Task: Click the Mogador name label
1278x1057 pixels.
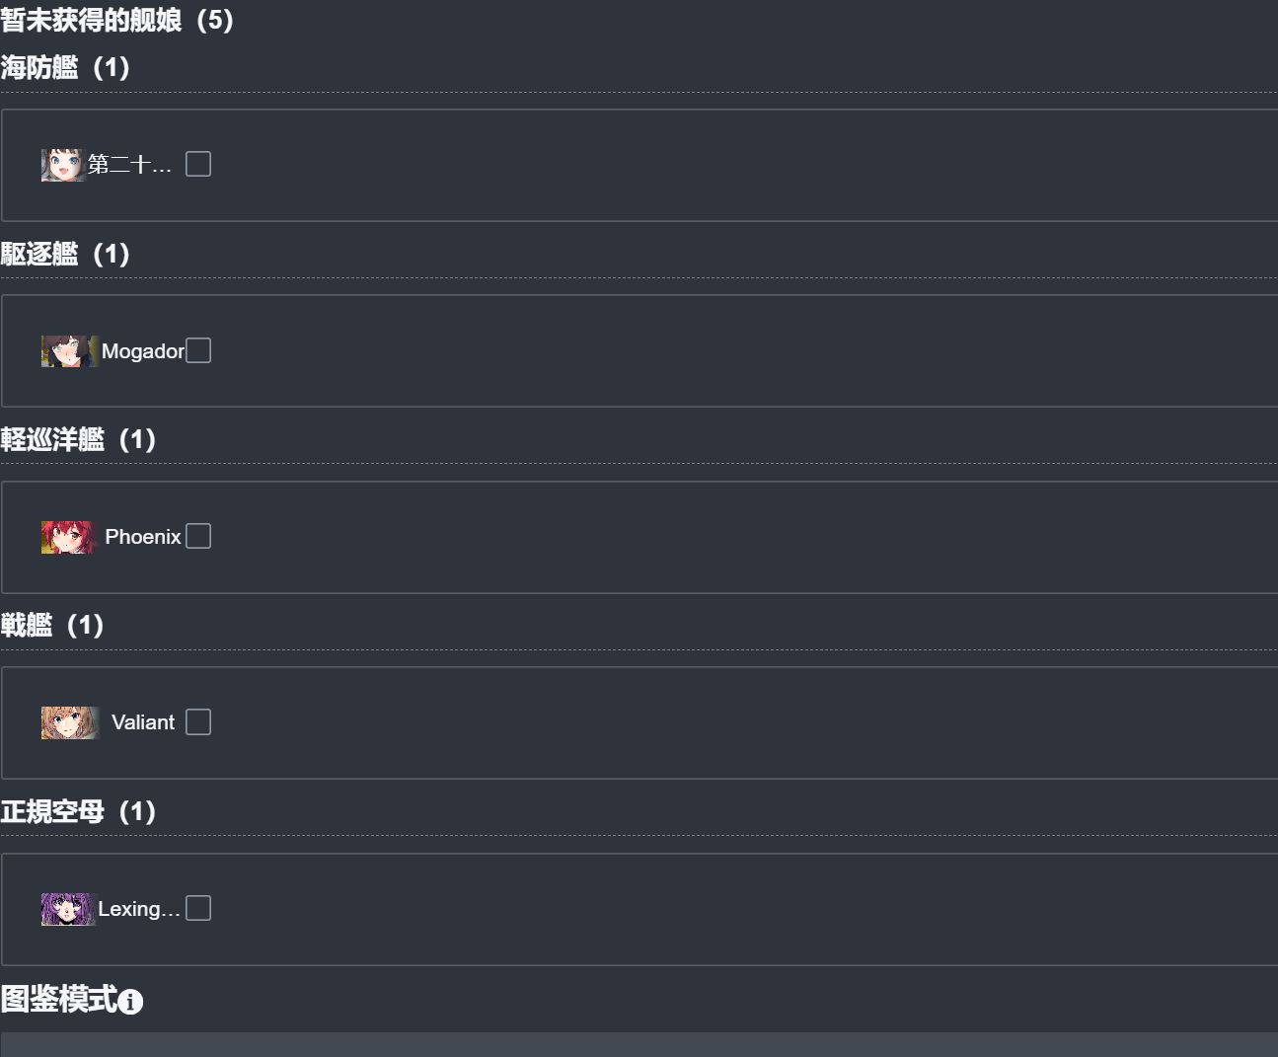Action: [x=143, y=351]
